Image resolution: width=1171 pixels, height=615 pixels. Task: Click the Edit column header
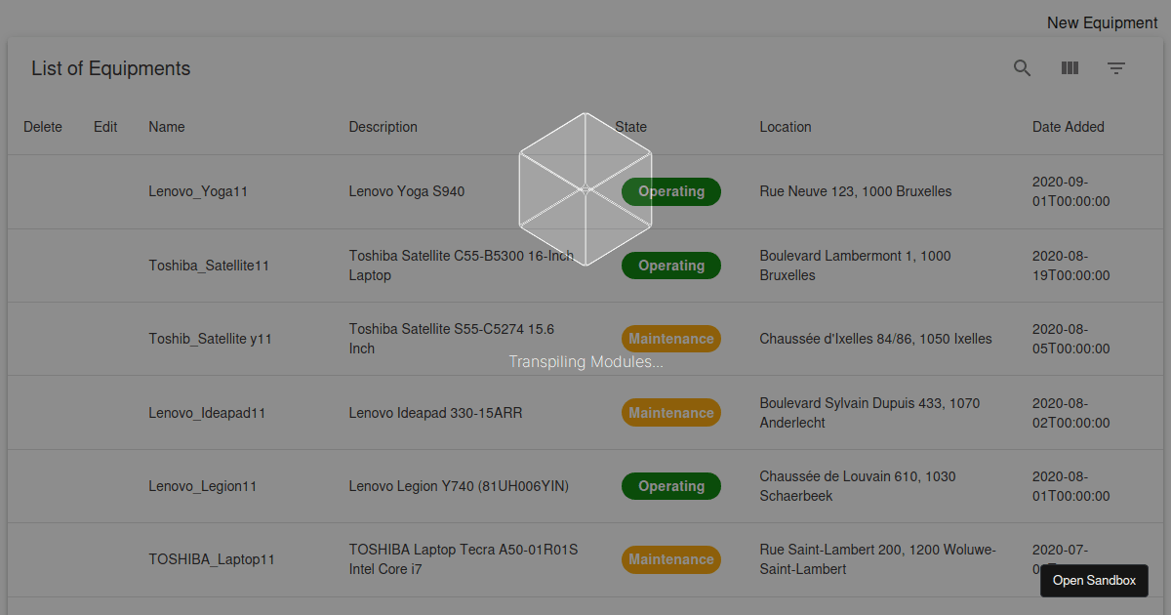[x=105, y=127]
